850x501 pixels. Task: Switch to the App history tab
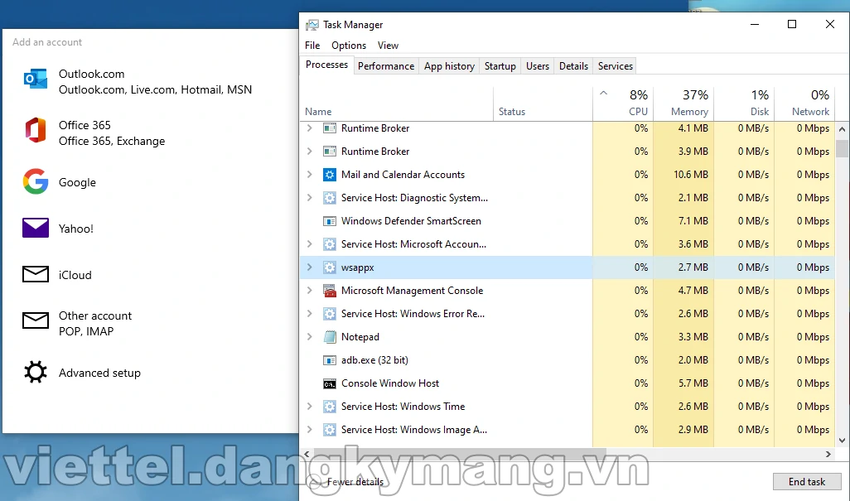click(449, 66)
